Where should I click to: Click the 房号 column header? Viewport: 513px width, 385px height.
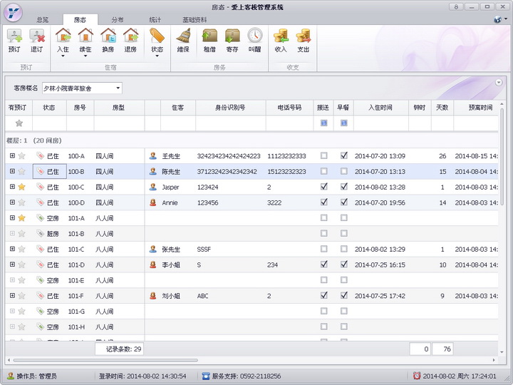[x=80, y=108]
